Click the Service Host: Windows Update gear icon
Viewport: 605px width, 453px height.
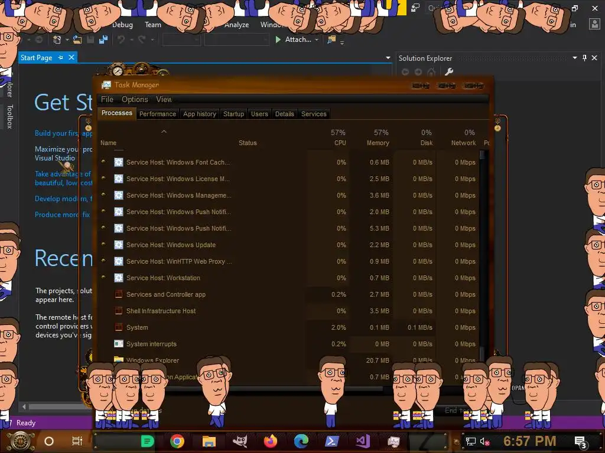coord(118,245)
